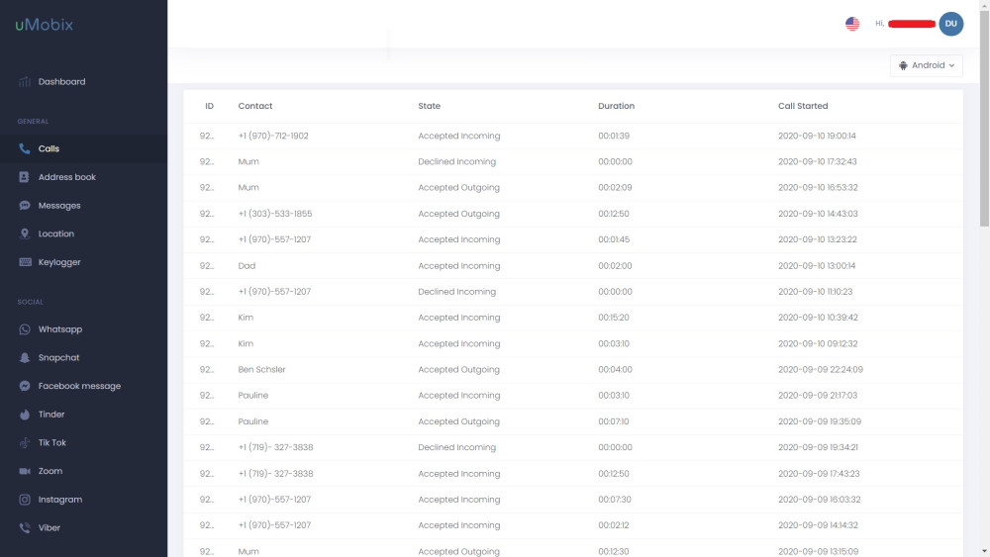
Task: Click the Tinder flame icon
Action: pyautogui.click(x=25, y=414)
